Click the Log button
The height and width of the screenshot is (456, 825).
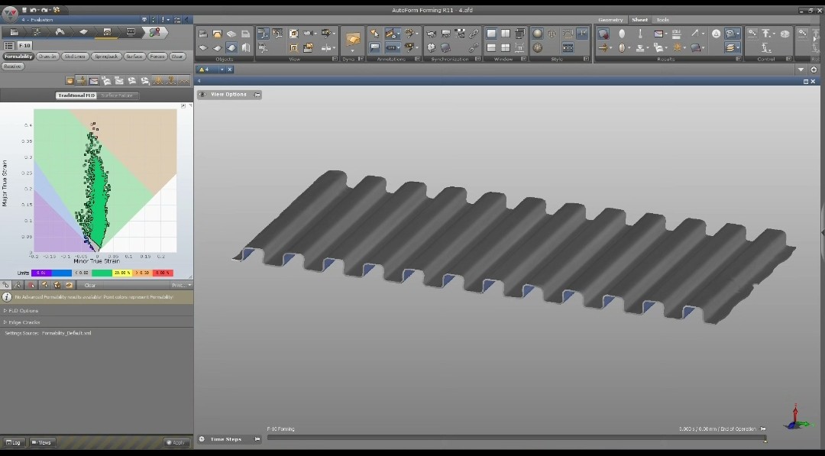coord(14,442)
